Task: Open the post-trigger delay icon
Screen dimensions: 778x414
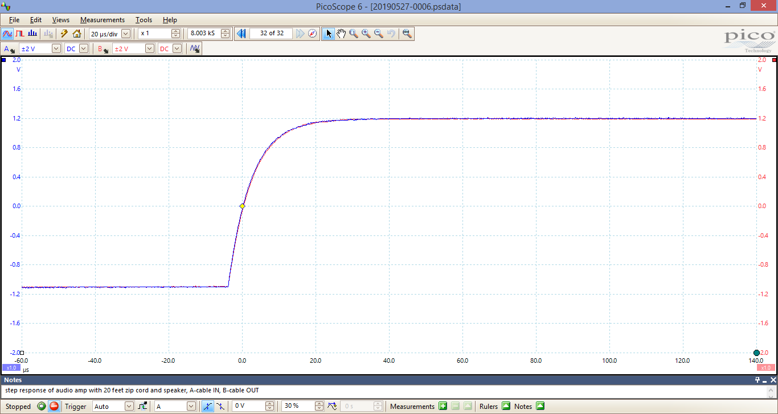Action: pos(332,407)
